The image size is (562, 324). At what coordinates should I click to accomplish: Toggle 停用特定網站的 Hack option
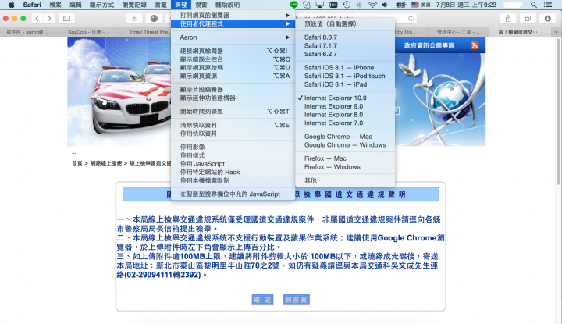(x=233, y=172)
